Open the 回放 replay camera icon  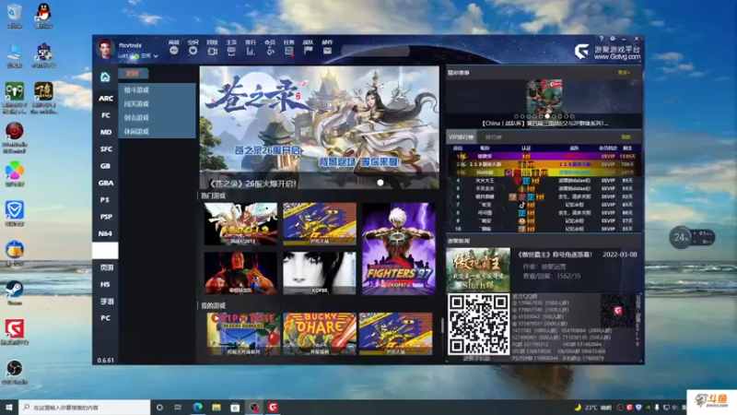[x=212, y=51]
